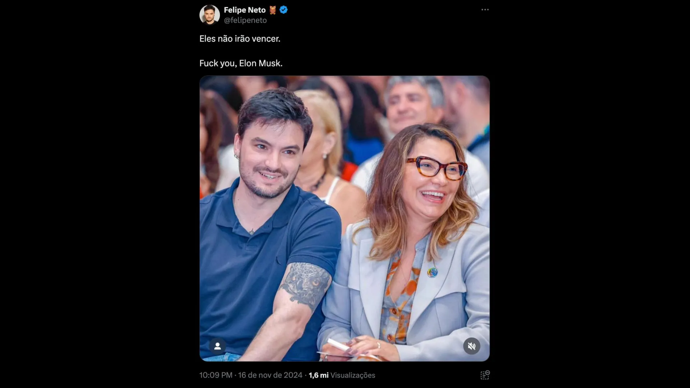Click the text 'Eles não irão vencer.'

tap(240, 39)
